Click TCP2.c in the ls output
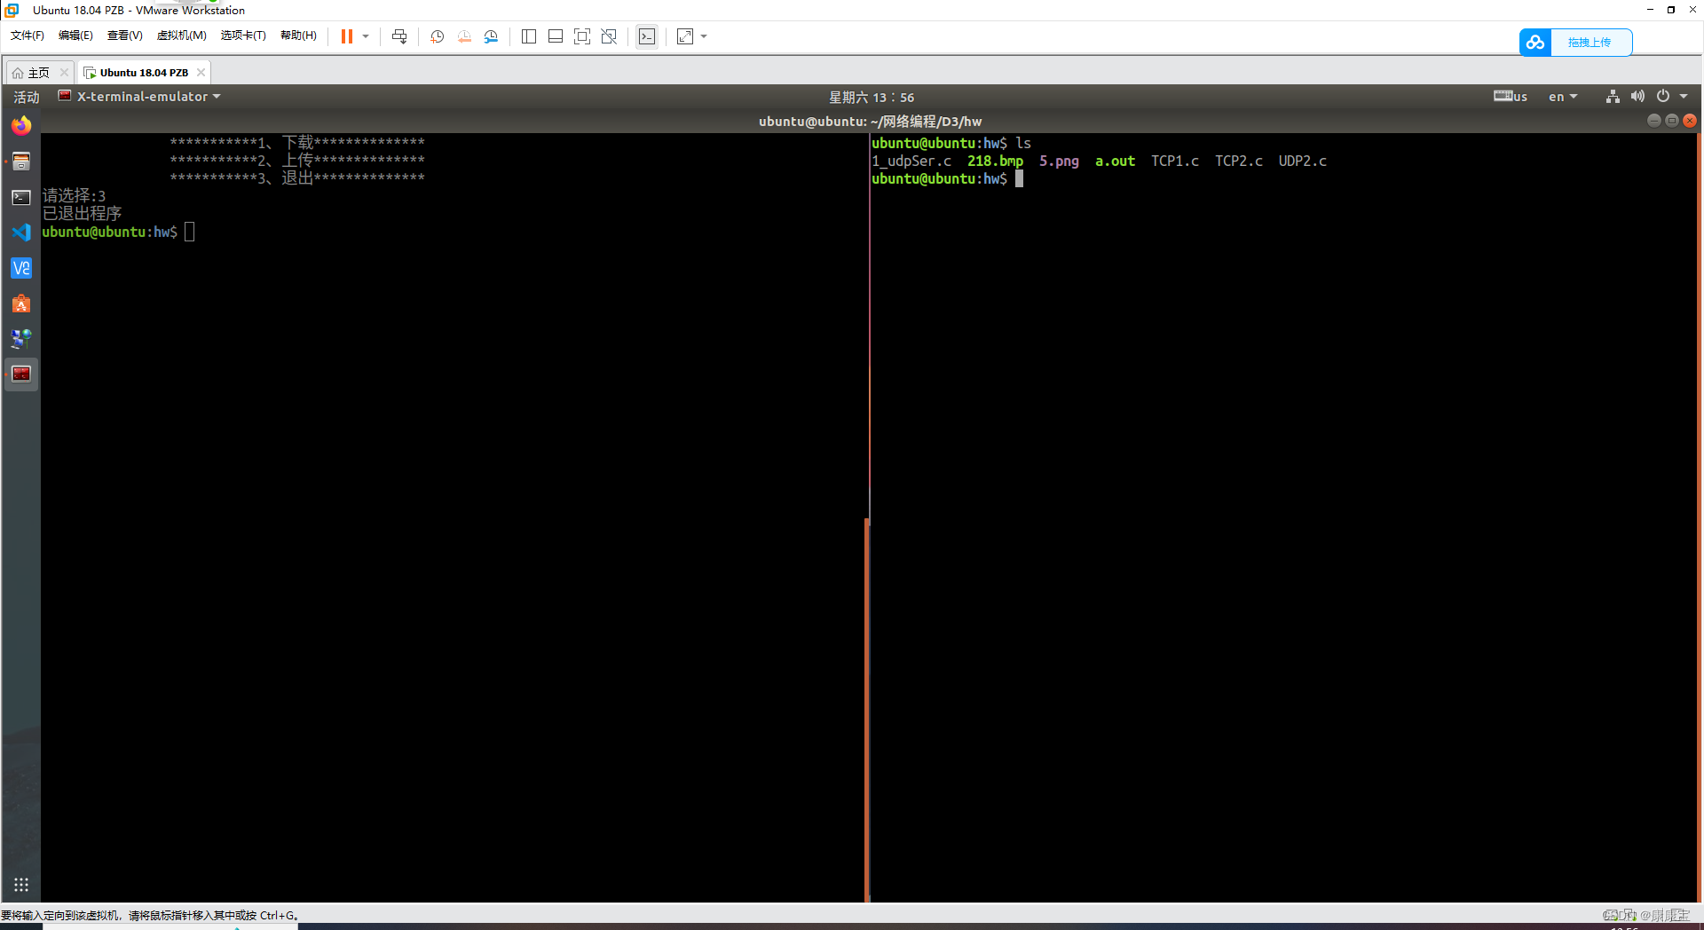The height and width of the screenshot is (930, 1704). 1239,162
